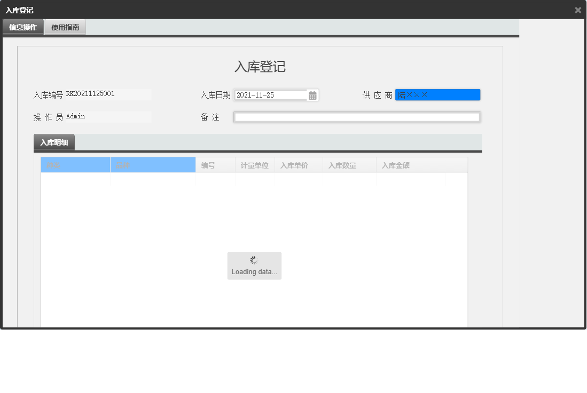The width and height of the screenshot is (587, 393).
Task: Select the 编号 column header
Action: 215,165
